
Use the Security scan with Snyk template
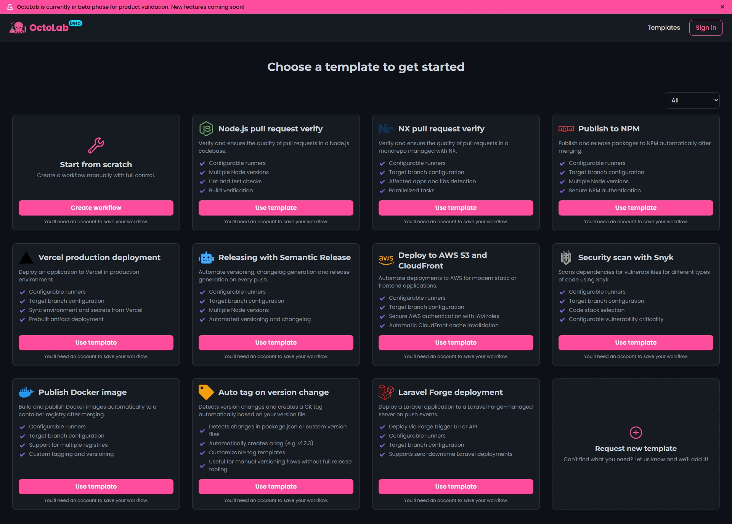click(636, 343)
